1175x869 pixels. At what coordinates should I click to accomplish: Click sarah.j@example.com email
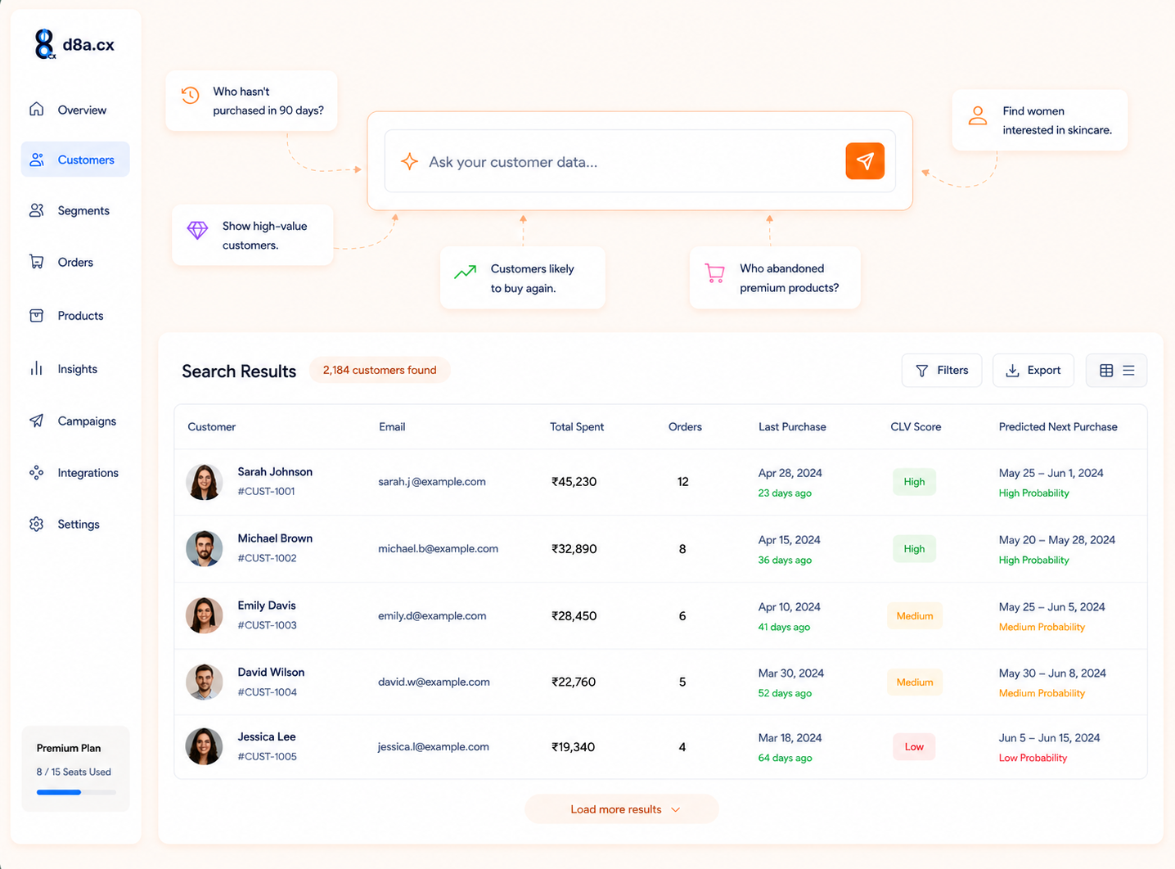(432, 482)
